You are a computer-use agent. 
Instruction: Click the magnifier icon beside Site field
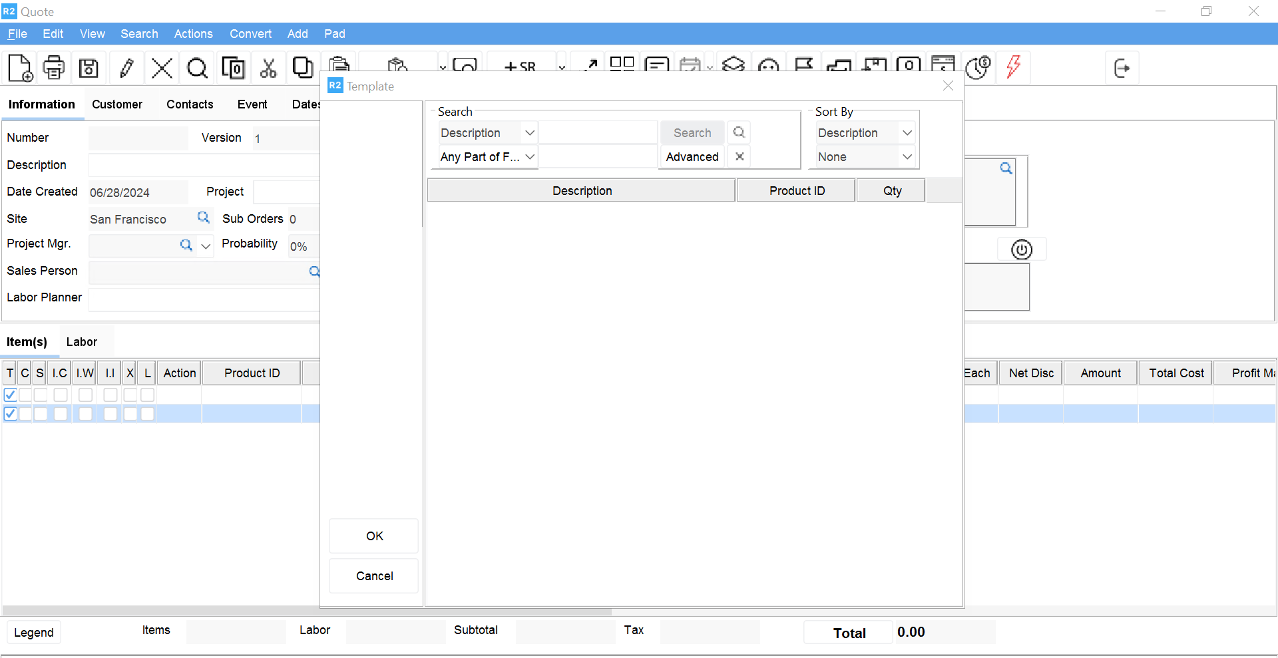coord(204,218)
